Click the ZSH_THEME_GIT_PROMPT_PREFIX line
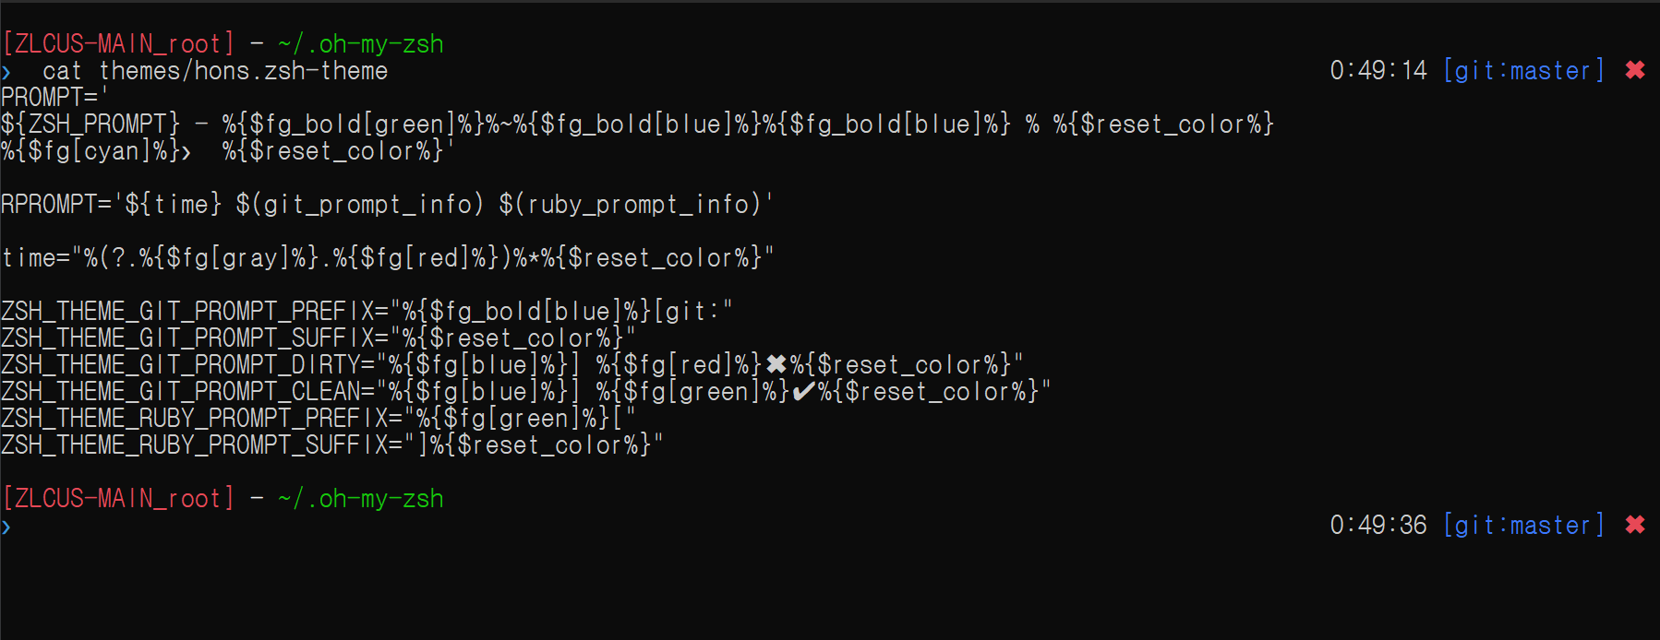 coord(367,312)
